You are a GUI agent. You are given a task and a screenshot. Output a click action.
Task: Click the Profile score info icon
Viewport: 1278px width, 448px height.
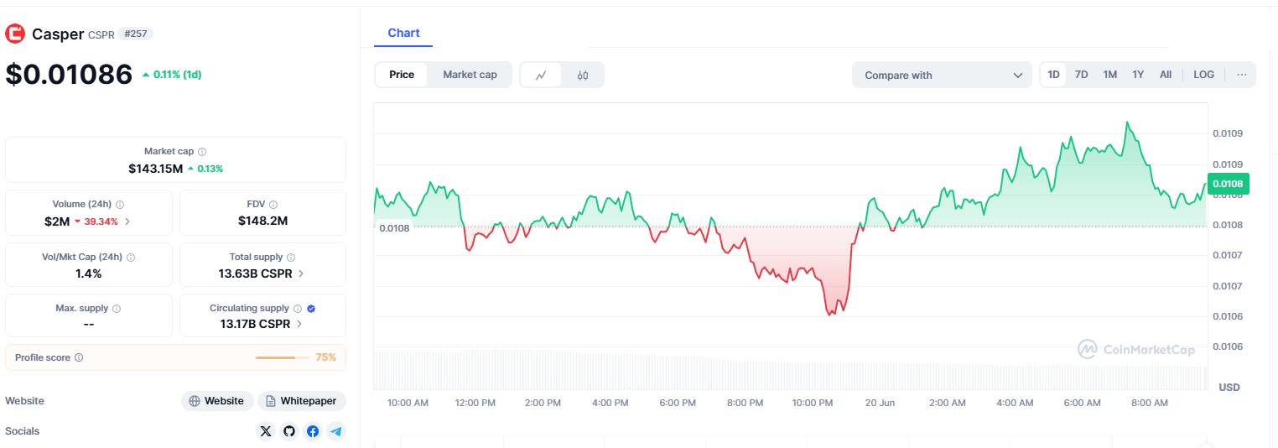tap(79, 357)
